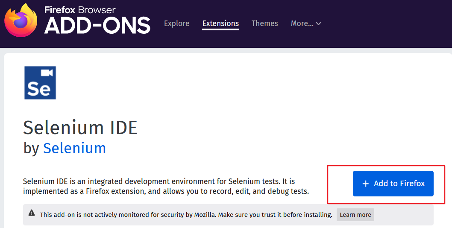Click the Selenium IDE extension icon
452x228 pixels.
tap(40, 83)
